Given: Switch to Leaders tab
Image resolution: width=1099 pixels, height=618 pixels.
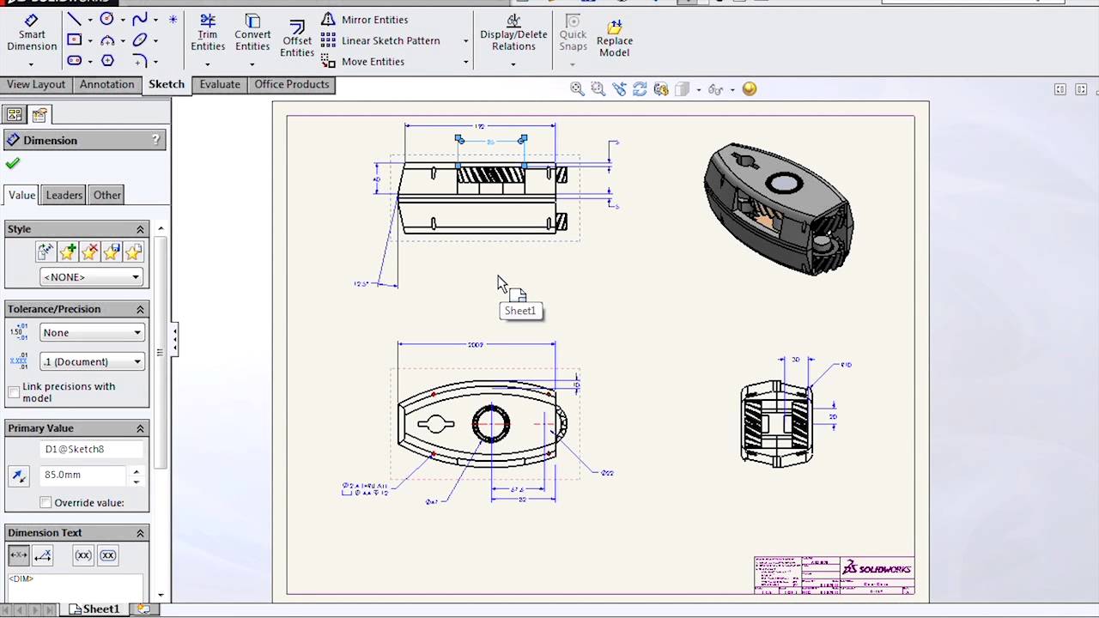Looking at the screenshot, I should point(64,195).
